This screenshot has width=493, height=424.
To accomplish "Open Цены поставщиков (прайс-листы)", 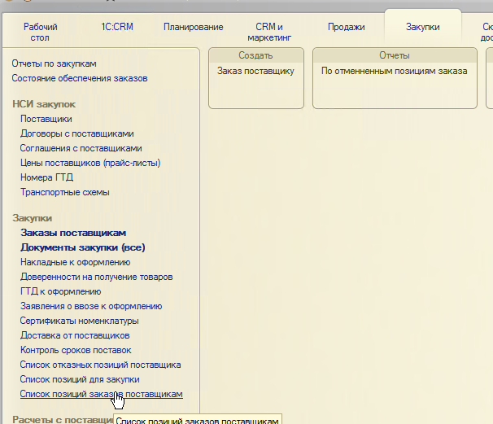I will coord(90,163).
